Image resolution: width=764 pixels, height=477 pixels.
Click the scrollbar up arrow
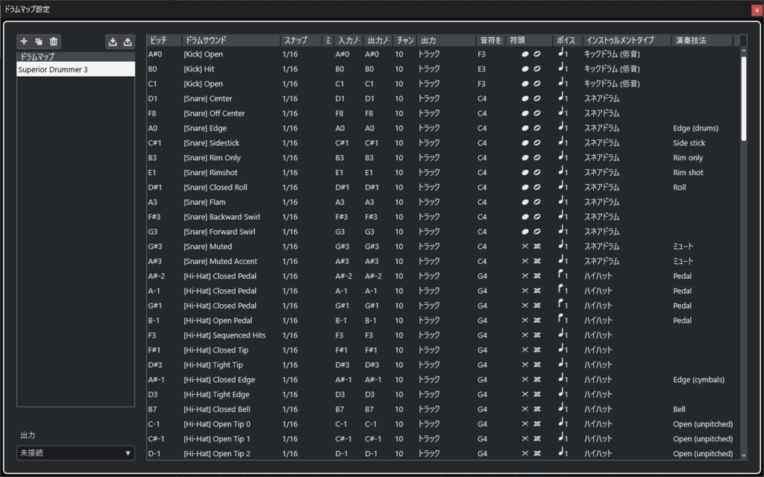coord(744,51)
